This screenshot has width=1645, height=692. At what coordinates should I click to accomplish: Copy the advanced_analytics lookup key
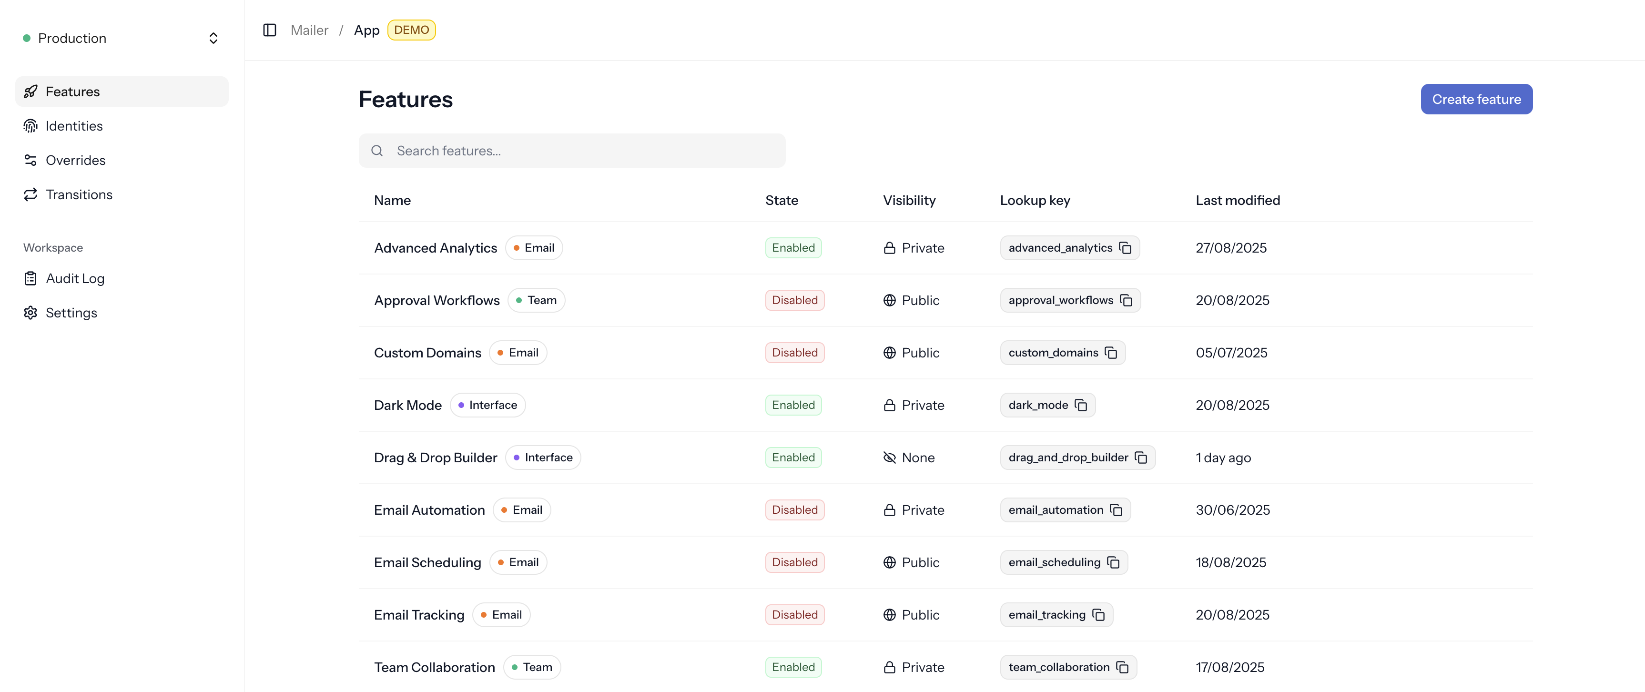pyautogui.click(x=1125, y=248)
